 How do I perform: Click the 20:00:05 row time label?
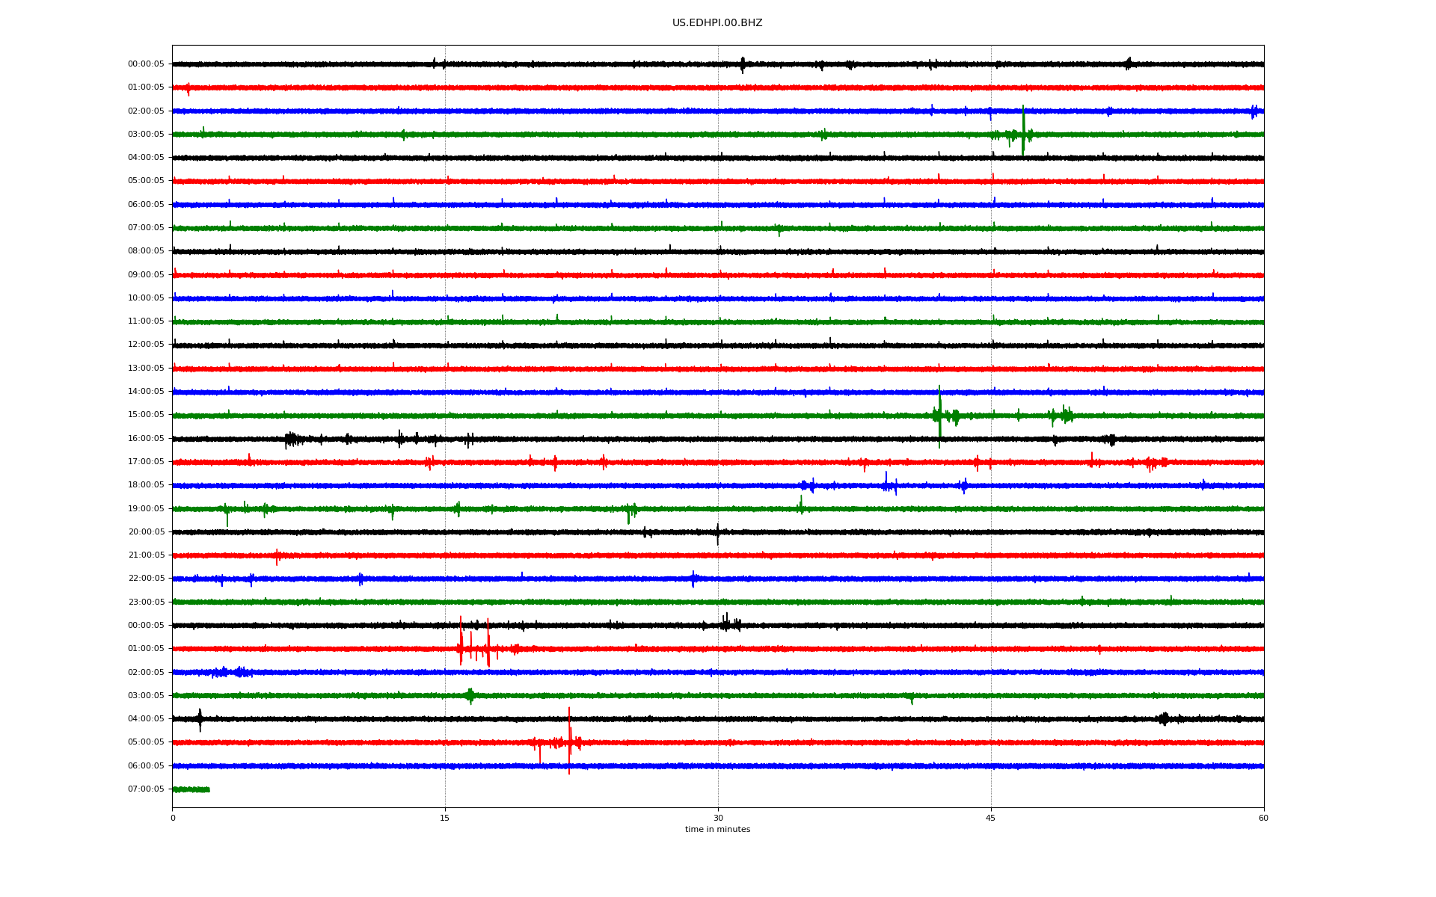coord(146,532)
